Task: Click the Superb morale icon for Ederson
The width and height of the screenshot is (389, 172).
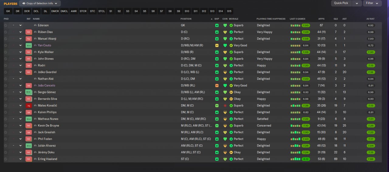Action: click(x=231, y=25)
